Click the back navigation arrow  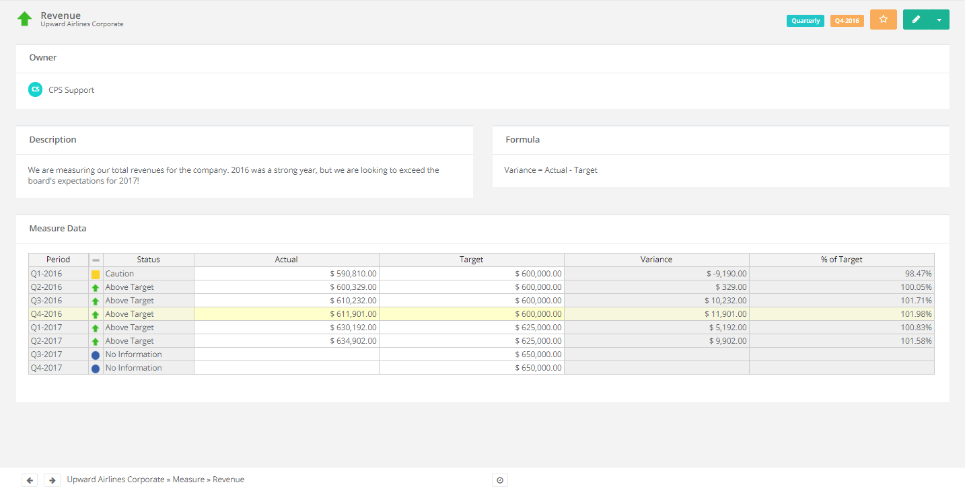[x=29, y=480]
